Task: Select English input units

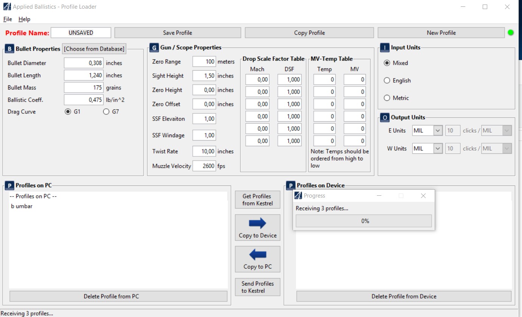Action: click(x=387, y=80)
